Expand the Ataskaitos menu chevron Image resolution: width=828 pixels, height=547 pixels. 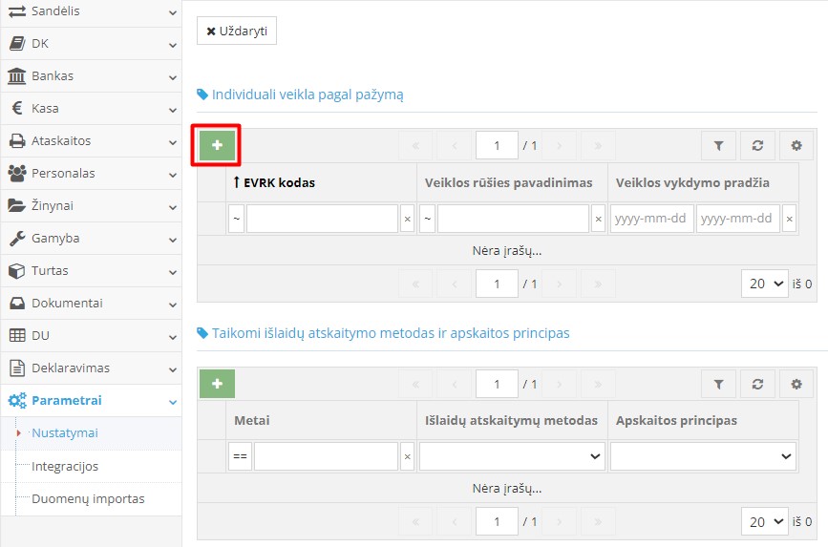click(x=173, y=142)
